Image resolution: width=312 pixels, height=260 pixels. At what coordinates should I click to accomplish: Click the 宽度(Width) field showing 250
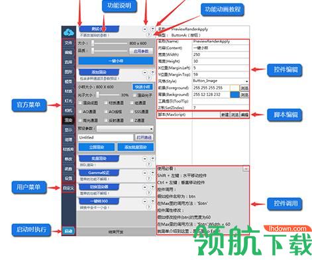click(x=221, y=54)
